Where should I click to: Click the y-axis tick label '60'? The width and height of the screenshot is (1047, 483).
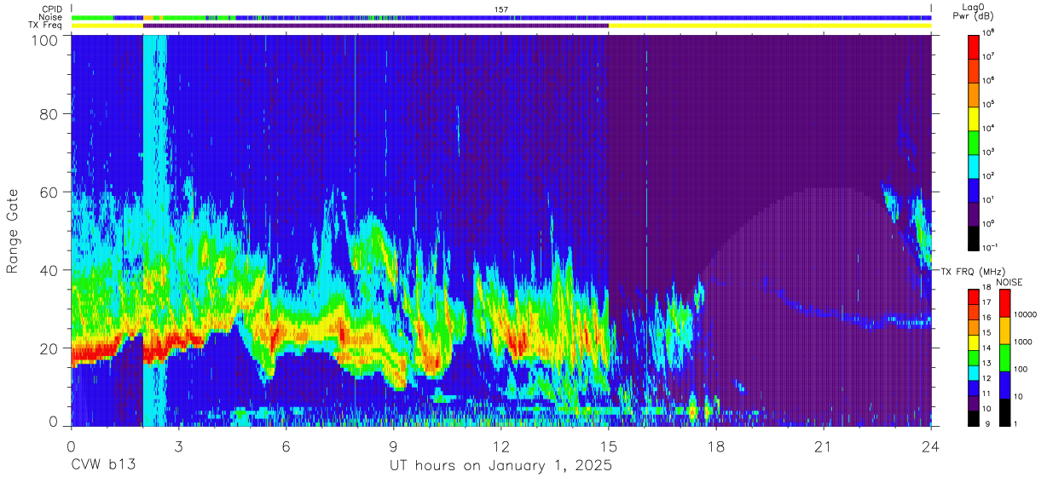tap(49, 192)
